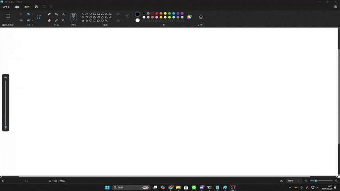
Task: Select primary Color 1 black circle
Action: pos(138,14)
